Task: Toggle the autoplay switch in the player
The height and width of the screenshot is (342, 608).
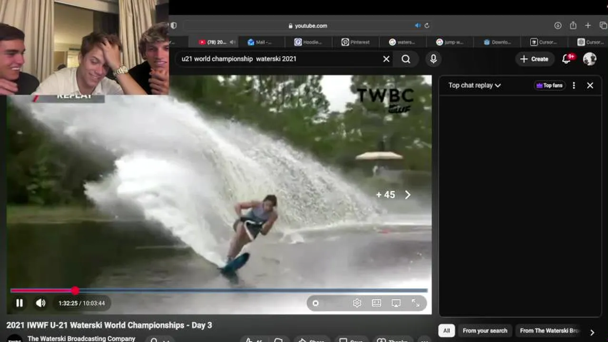Action: click(316, 303)
